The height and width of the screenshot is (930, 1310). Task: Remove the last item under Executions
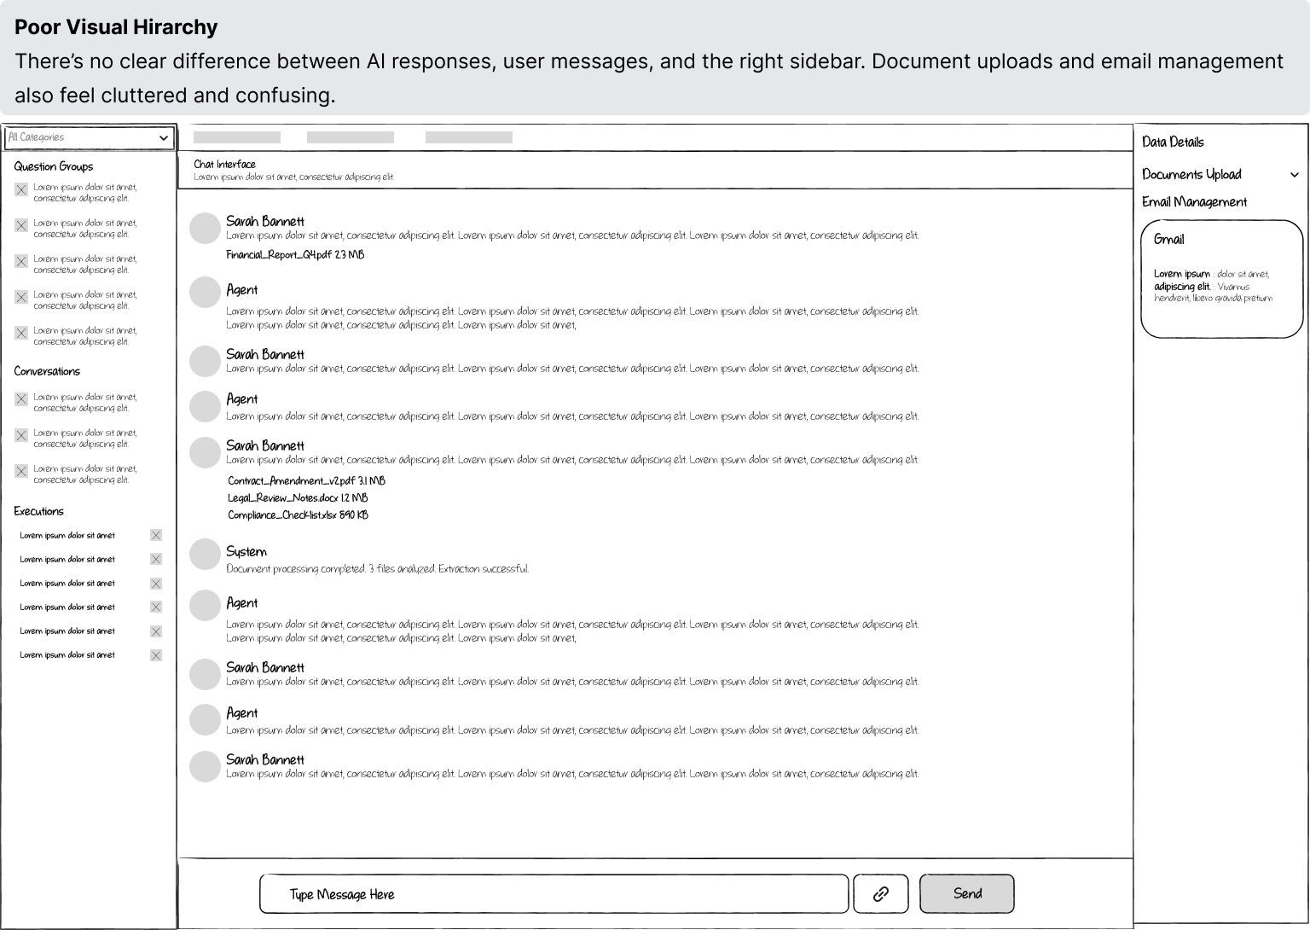(x=156, y=655)
